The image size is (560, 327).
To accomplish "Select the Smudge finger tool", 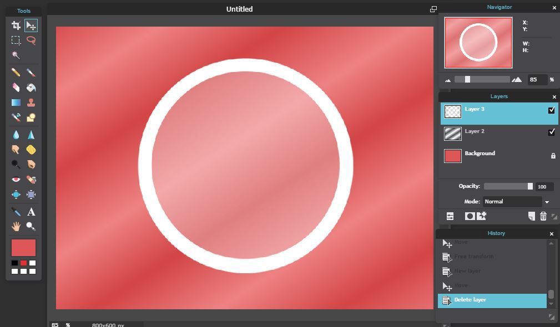I will click(x=16, y=150).
